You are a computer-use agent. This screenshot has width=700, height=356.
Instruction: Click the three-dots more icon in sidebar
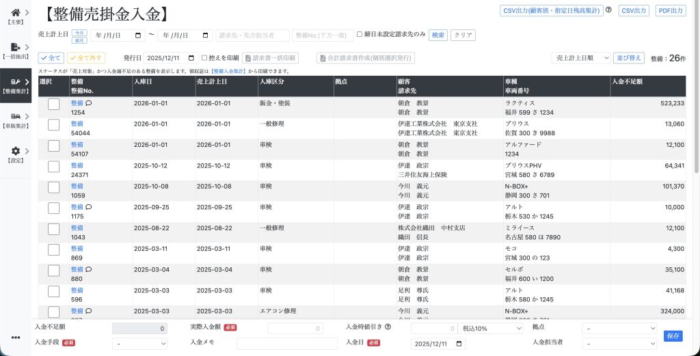[15, 338]
